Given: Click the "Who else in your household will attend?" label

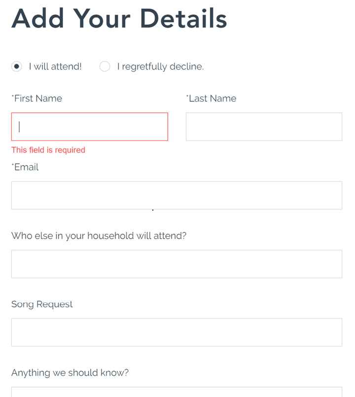Looking at the screenshot, I should click(x=99, y=236).
